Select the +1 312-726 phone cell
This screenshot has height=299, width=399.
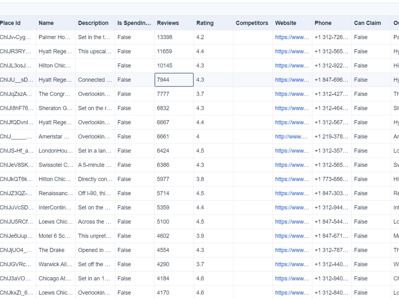point(332,37)
